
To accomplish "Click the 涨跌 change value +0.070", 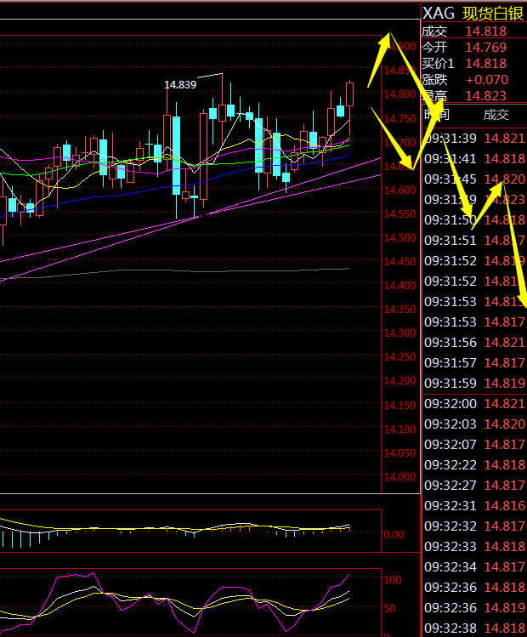I will tap(487, 80).
